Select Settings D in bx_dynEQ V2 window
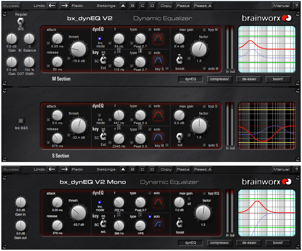This screenshot has height=251, width=302. (x=152, y=6)
